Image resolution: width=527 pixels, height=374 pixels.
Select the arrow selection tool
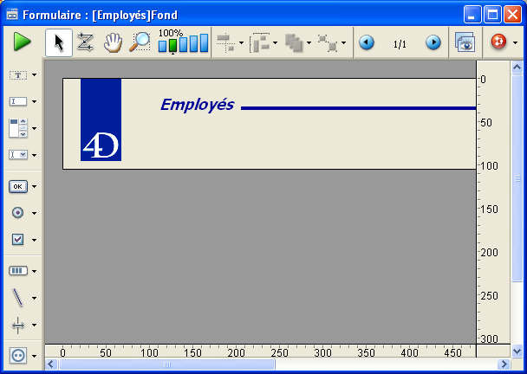point(58,42)
